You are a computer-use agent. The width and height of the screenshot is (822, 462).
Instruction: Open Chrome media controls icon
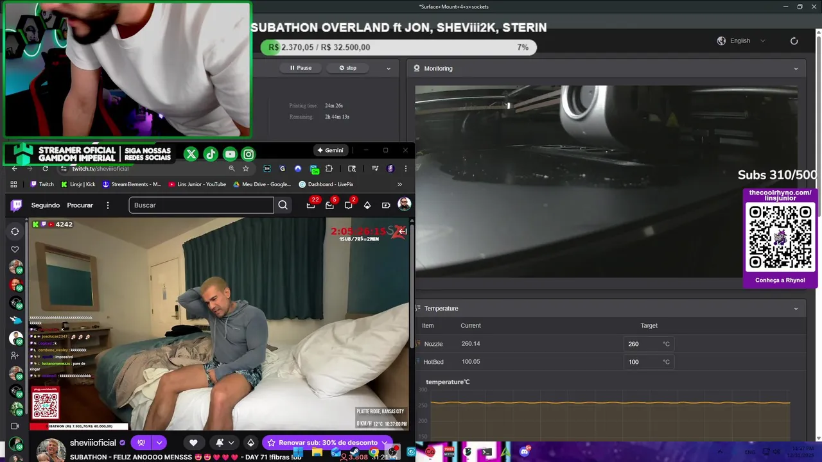coord(375,169)
